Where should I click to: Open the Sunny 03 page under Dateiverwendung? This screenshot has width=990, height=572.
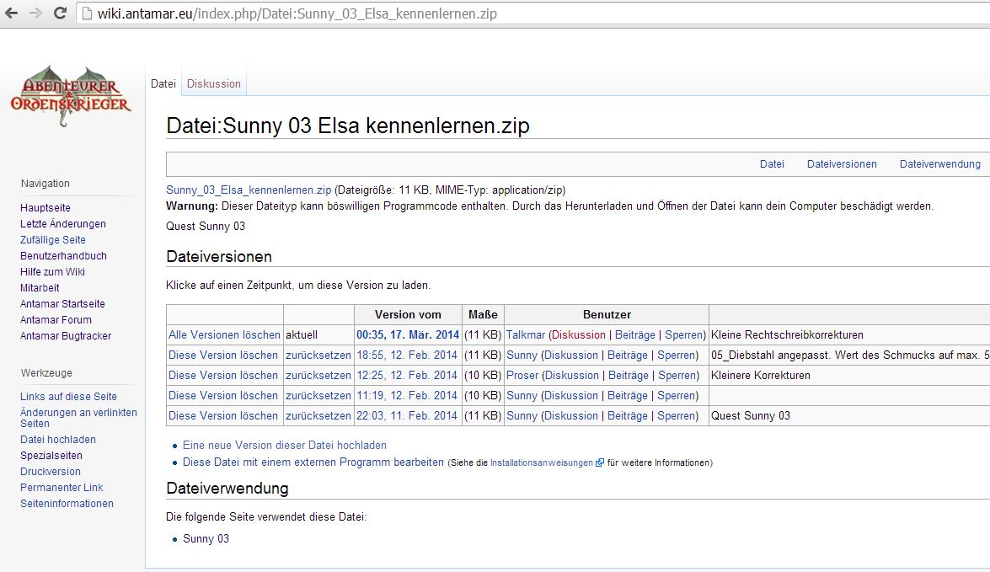(206, 539)
